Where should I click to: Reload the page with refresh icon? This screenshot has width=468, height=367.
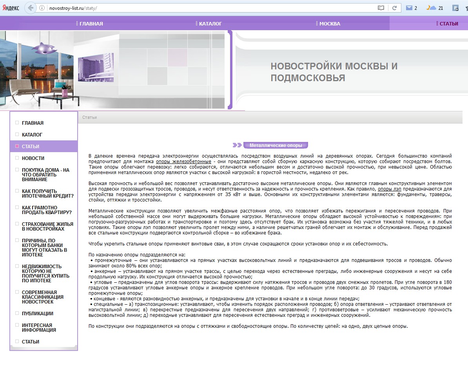394,8
